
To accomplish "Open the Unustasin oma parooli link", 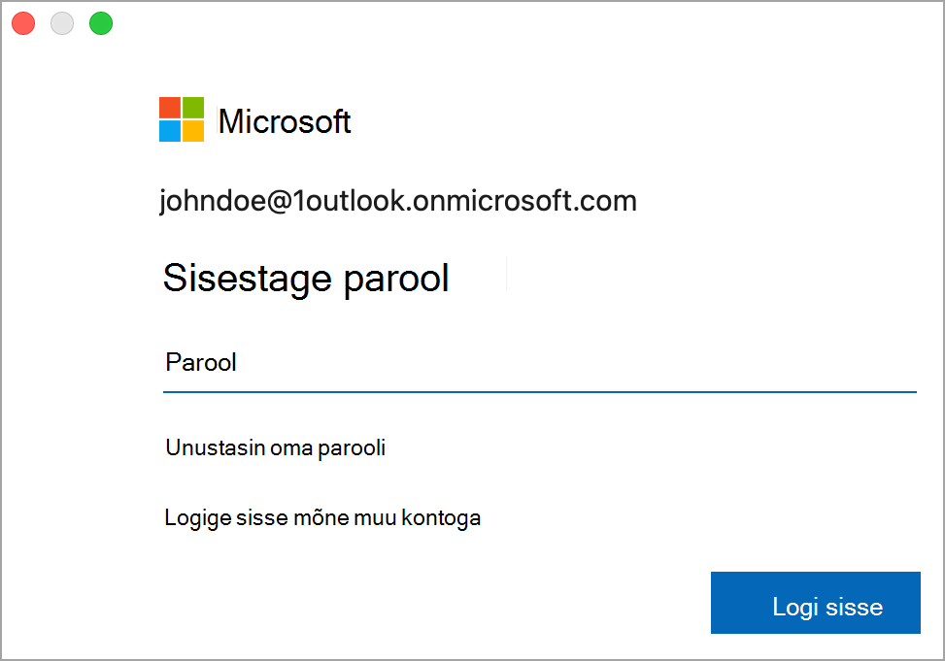I will (276, 448).
